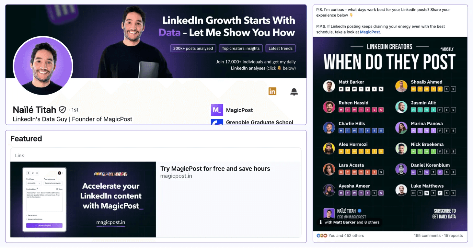Click Matt Barker's avatar in the infographic
The height and width of the screenshot is (248, 473).
(x=329, y=86)
